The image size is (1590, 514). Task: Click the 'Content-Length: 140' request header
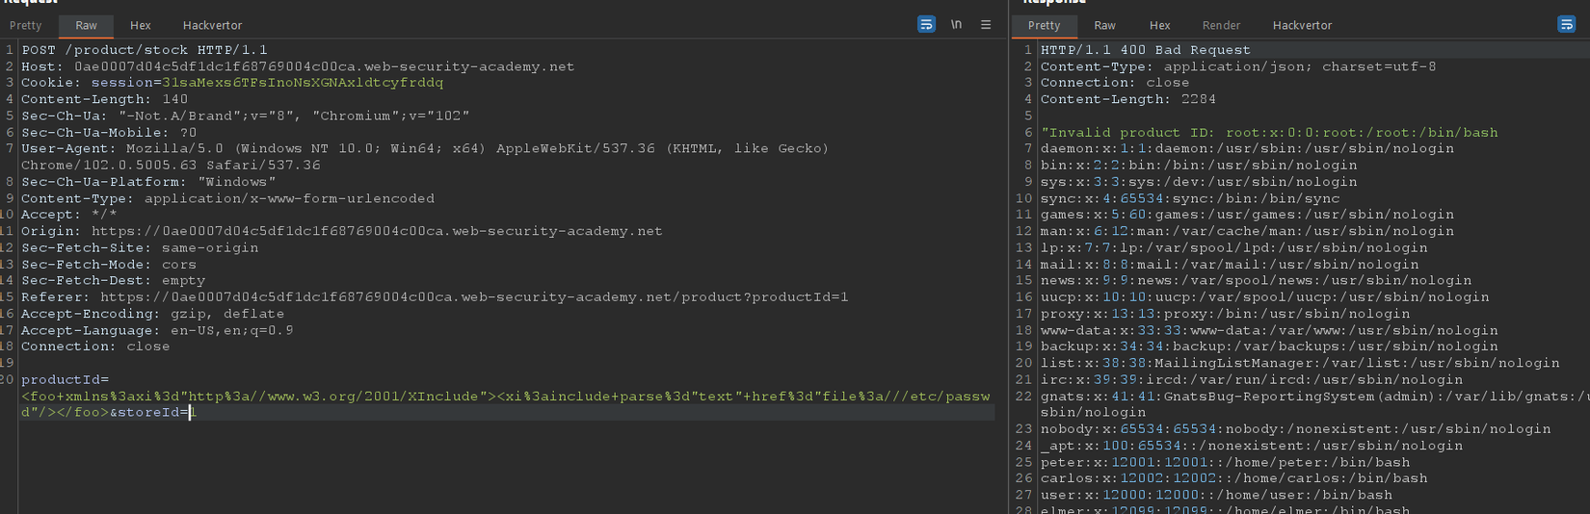coord(104,99)
